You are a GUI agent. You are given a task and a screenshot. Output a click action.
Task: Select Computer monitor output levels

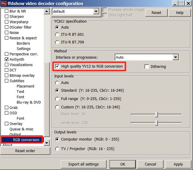(57, 139)
